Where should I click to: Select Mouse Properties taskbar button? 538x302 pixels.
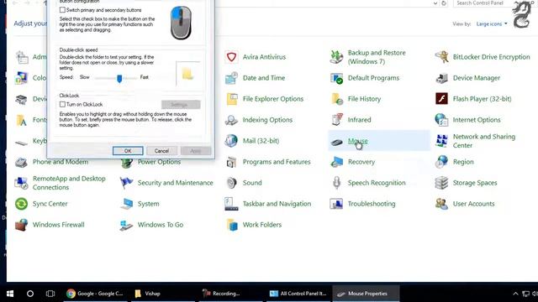pos(367,294)
